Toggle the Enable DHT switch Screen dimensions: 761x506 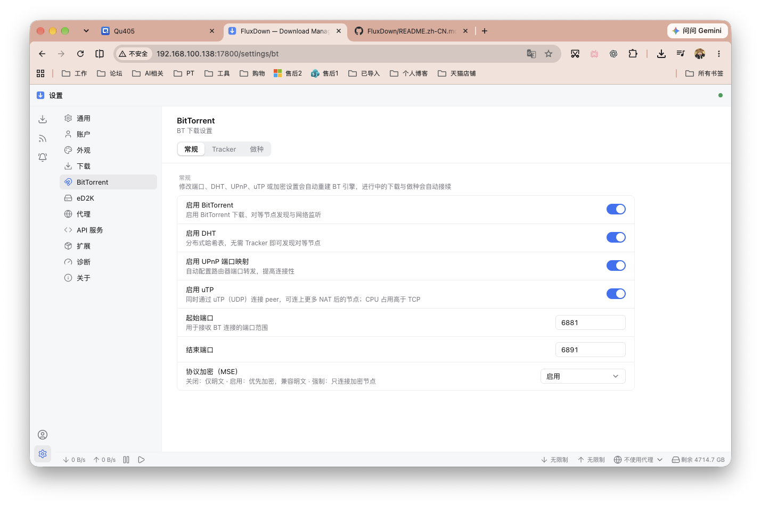tap(616, 238)
